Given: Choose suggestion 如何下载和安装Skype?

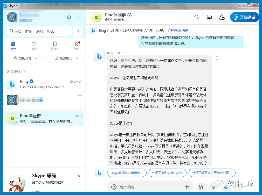Looking at the screenshot, I should pyautogui.click(x=167, y=173).
